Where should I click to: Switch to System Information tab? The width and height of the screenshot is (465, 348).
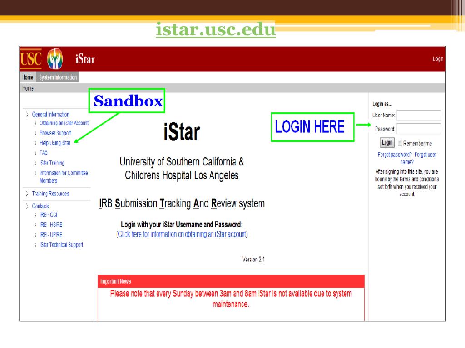[x=58, y=77]
